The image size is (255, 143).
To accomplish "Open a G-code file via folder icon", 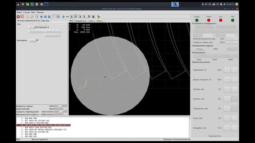I will (x=27, y=17).
